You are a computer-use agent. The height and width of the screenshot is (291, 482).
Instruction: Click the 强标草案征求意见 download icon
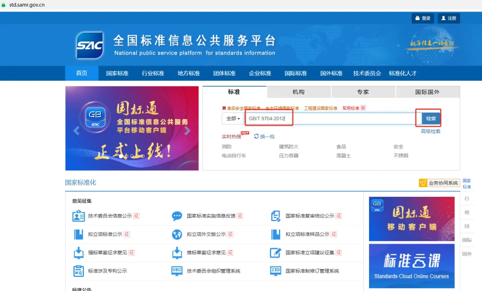point(79,253)
